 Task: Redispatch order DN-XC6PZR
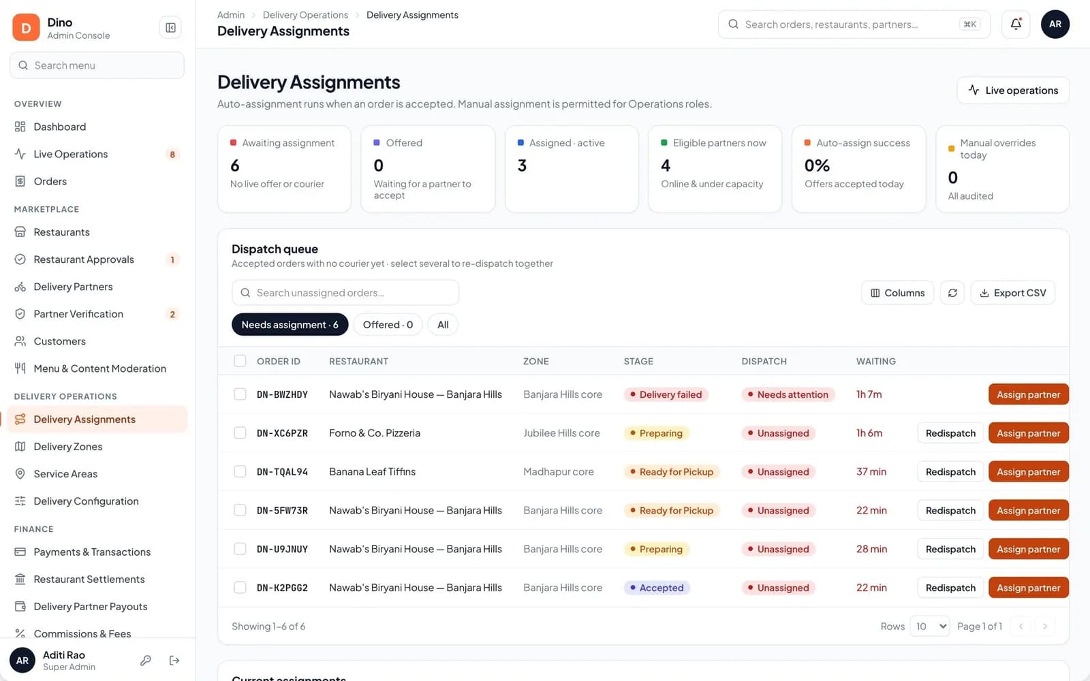tap(950, 433)
